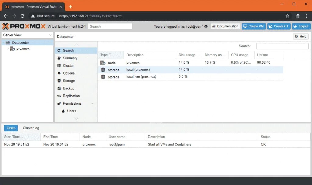Click the browser address bar URL
312x185 pixels.
91,16
